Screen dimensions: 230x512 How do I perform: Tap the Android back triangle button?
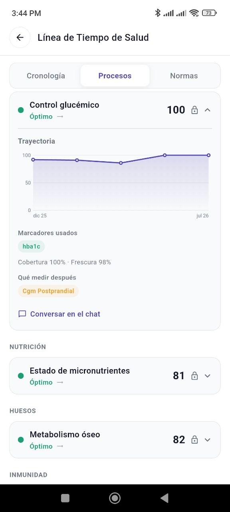click(164, 498)
